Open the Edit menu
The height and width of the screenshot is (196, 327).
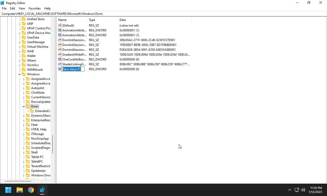click(13, 8)
